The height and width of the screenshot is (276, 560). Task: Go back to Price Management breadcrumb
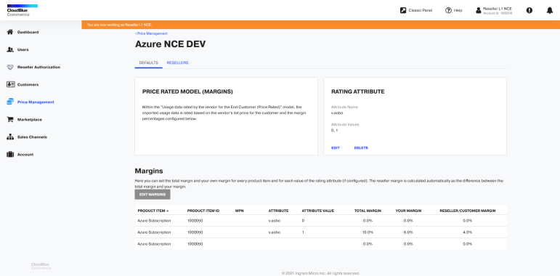(151, 33)
